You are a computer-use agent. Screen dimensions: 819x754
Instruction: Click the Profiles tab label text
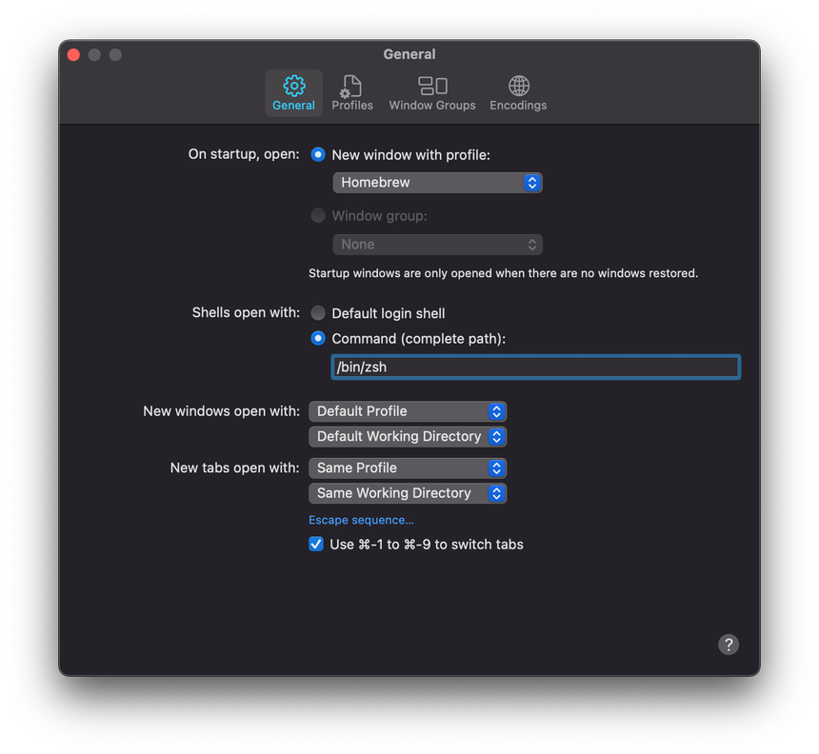tap(352, 106)
